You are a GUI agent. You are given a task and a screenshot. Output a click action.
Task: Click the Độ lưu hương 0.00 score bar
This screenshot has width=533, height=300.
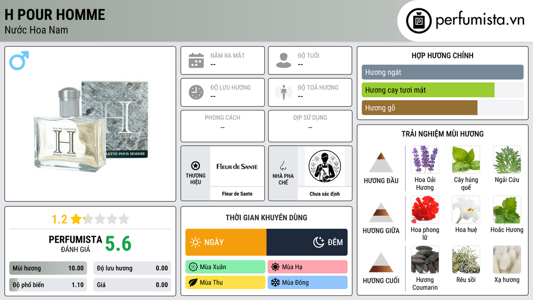132,268
